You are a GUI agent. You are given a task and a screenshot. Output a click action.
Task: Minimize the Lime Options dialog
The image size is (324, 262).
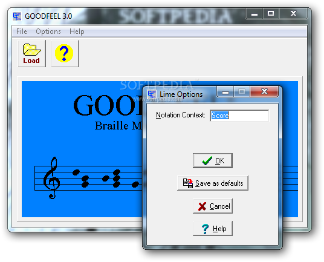[225, 91]
